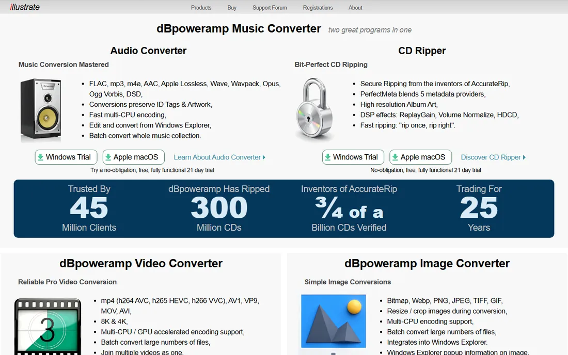Click 'Fast ripping: rip once, rip right' bullet
The height and width of the screenshot is (355, 568).
[407, 125]
